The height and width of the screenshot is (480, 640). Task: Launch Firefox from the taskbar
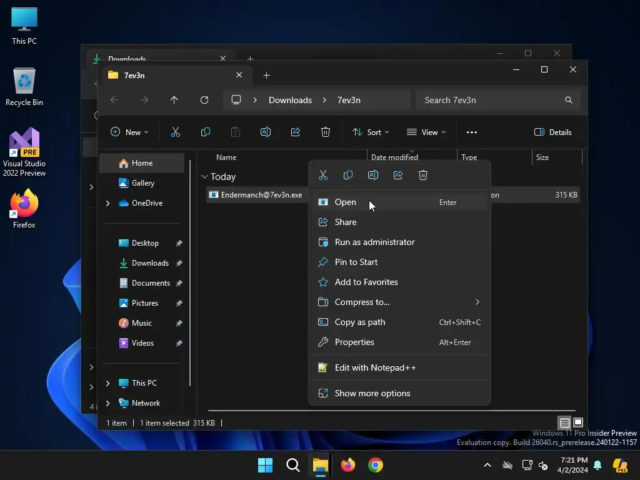coord(347,465)
